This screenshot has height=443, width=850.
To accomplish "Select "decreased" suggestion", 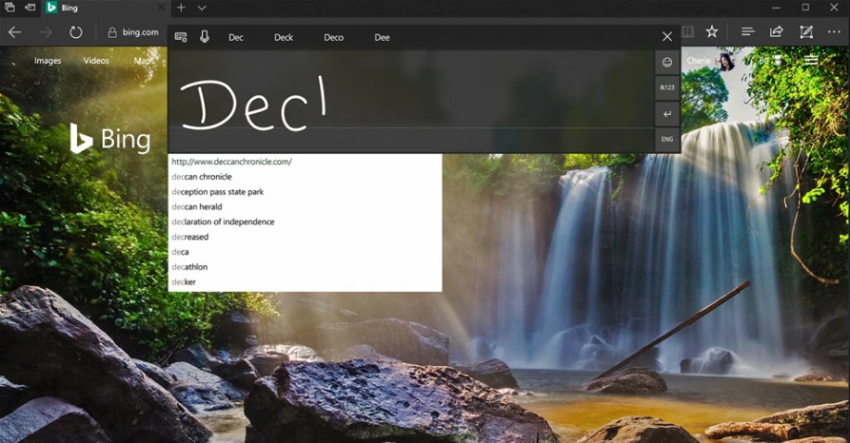I will pyautogui.click(x=305, y=237).
